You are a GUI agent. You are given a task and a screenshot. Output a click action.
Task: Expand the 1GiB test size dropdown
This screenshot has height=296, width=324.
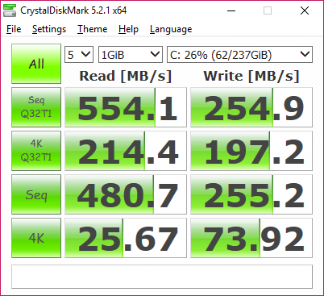[131, 55]
